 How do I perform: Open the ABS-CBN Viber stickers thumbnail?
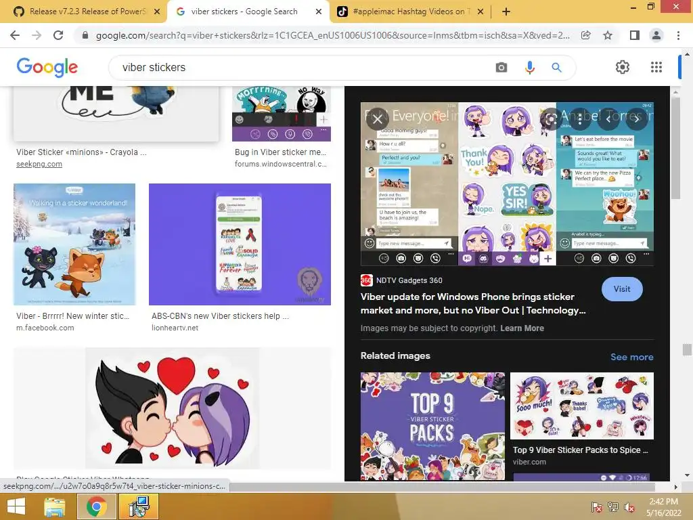(x=240, y=244)
